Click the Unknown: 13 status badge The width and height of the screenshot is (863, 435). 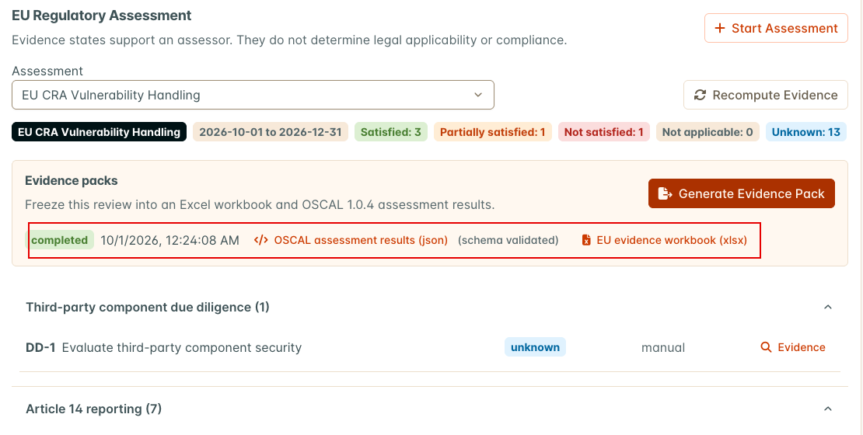click(805, 132)
